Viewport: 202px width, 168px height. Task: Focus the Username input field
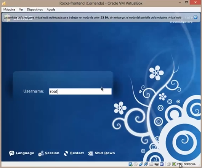coord(80,91)
